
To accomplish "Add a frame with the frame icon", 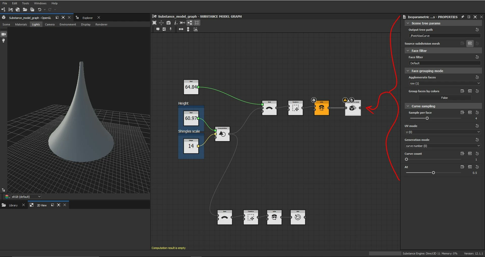I will [x=164, y=29].
